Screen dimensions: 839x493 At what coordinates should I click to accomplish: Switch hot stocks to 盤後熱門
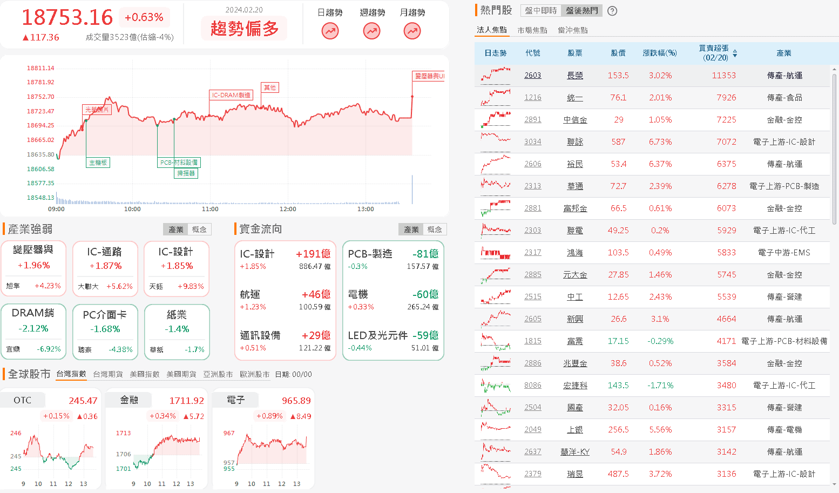point(581,11)
